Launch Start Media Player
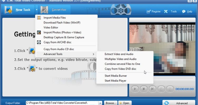The height and width of the screenshot is (105, 198). pos(125,81)
